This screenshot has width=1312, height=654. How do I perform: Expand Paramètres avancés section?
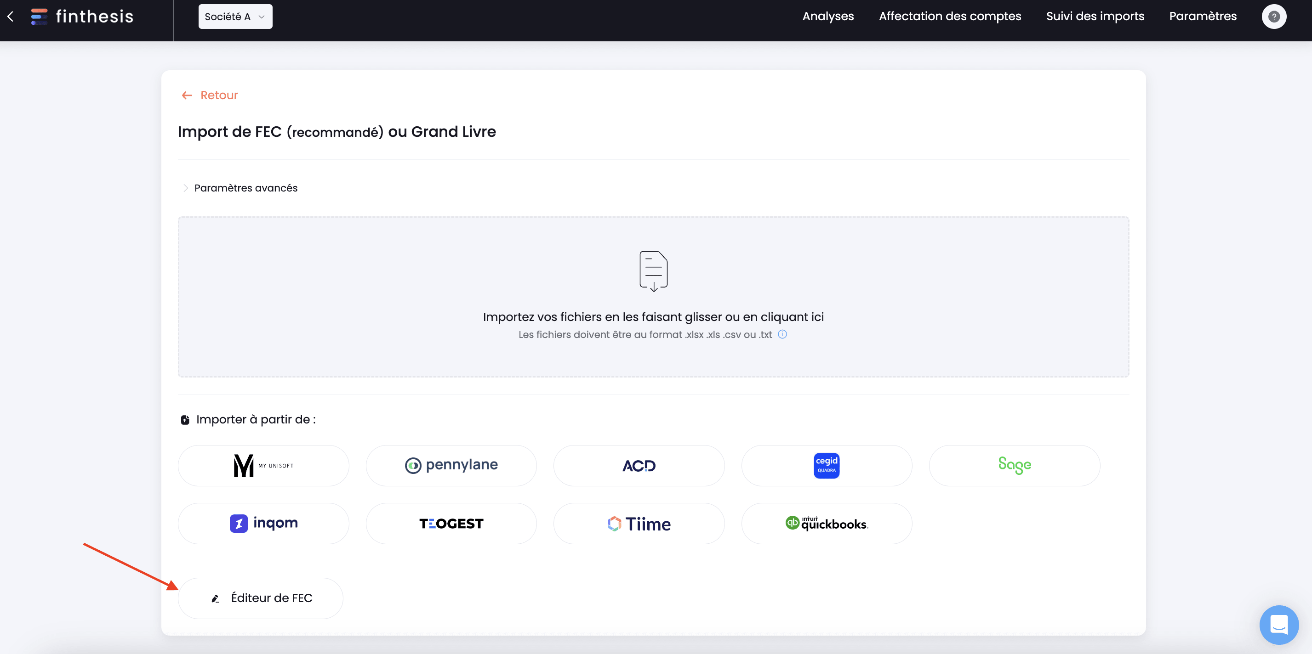pos(240,188)
